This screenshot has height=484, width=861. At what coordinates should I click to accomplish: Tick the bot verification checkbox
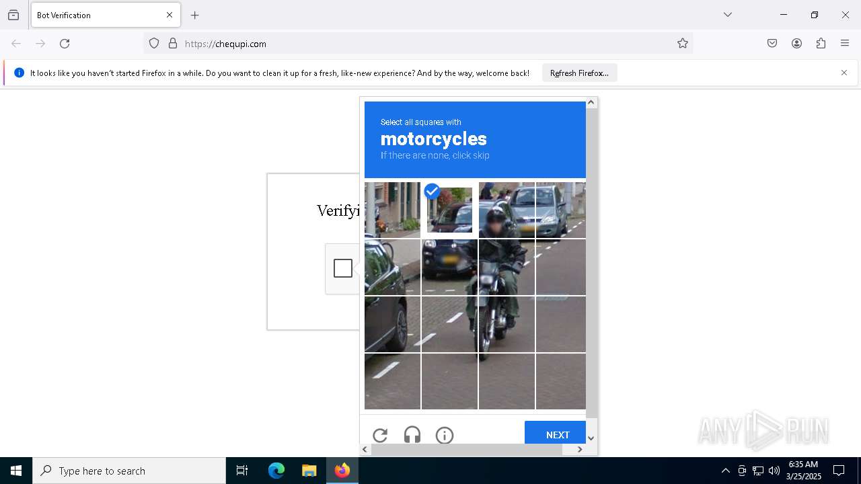343,268
